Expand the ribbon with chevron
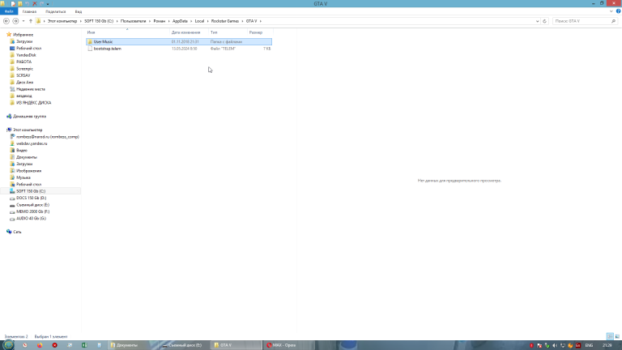This screenshot has height=350, width=622. click(611, 11)
